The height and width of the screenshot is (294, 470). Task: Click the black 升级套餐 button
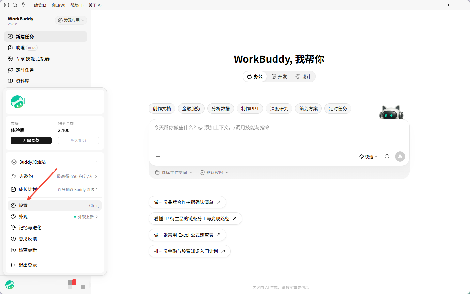31,140
